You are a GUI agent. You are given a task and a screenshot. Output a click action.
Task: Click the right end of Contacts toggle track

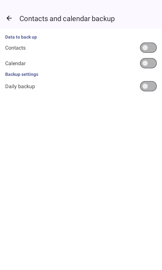(153, 48)
